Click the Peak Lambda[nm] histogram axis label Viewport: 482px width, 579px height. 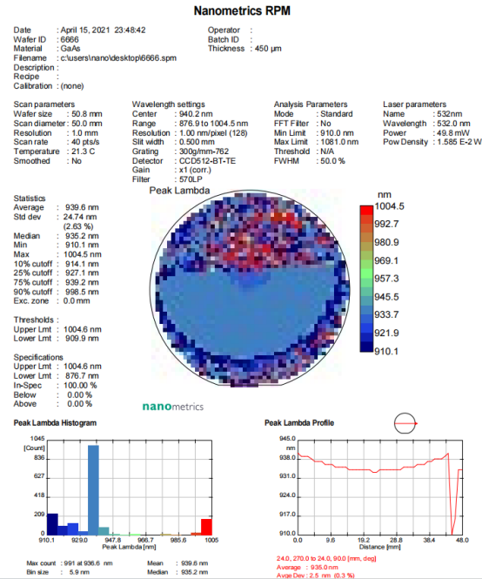click(129, 547)
